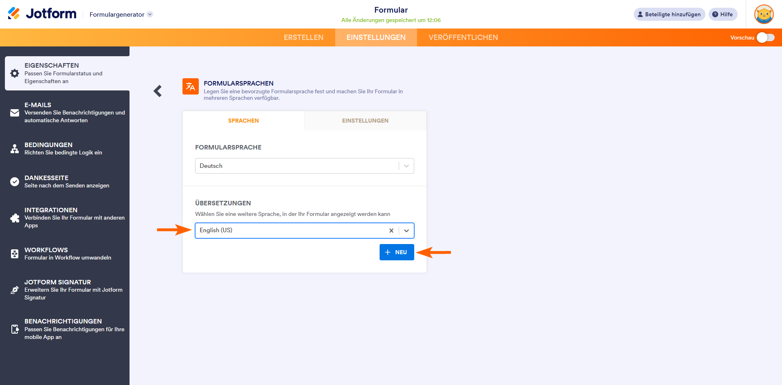Open Benachrichtigungen mobile notification icon
Viewport: 782px width, 385px height.
[x=15, y=329]
